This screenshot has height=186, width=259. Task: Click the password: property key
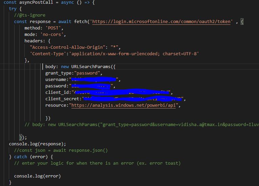click(57, 86)
